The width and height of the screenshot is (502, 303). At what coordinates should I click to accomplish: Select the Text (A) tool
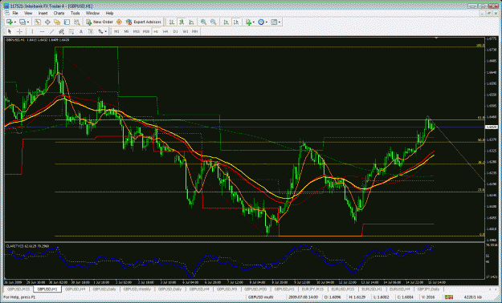(x=81, y=31)
